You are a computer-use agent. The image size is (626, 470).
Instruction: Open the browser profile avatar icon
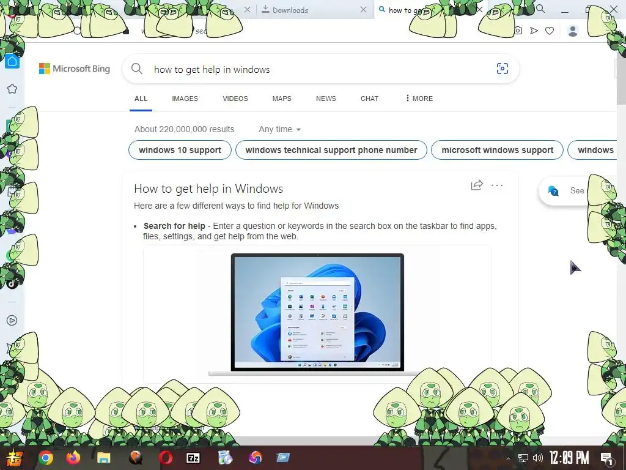(x=573, y=31)
